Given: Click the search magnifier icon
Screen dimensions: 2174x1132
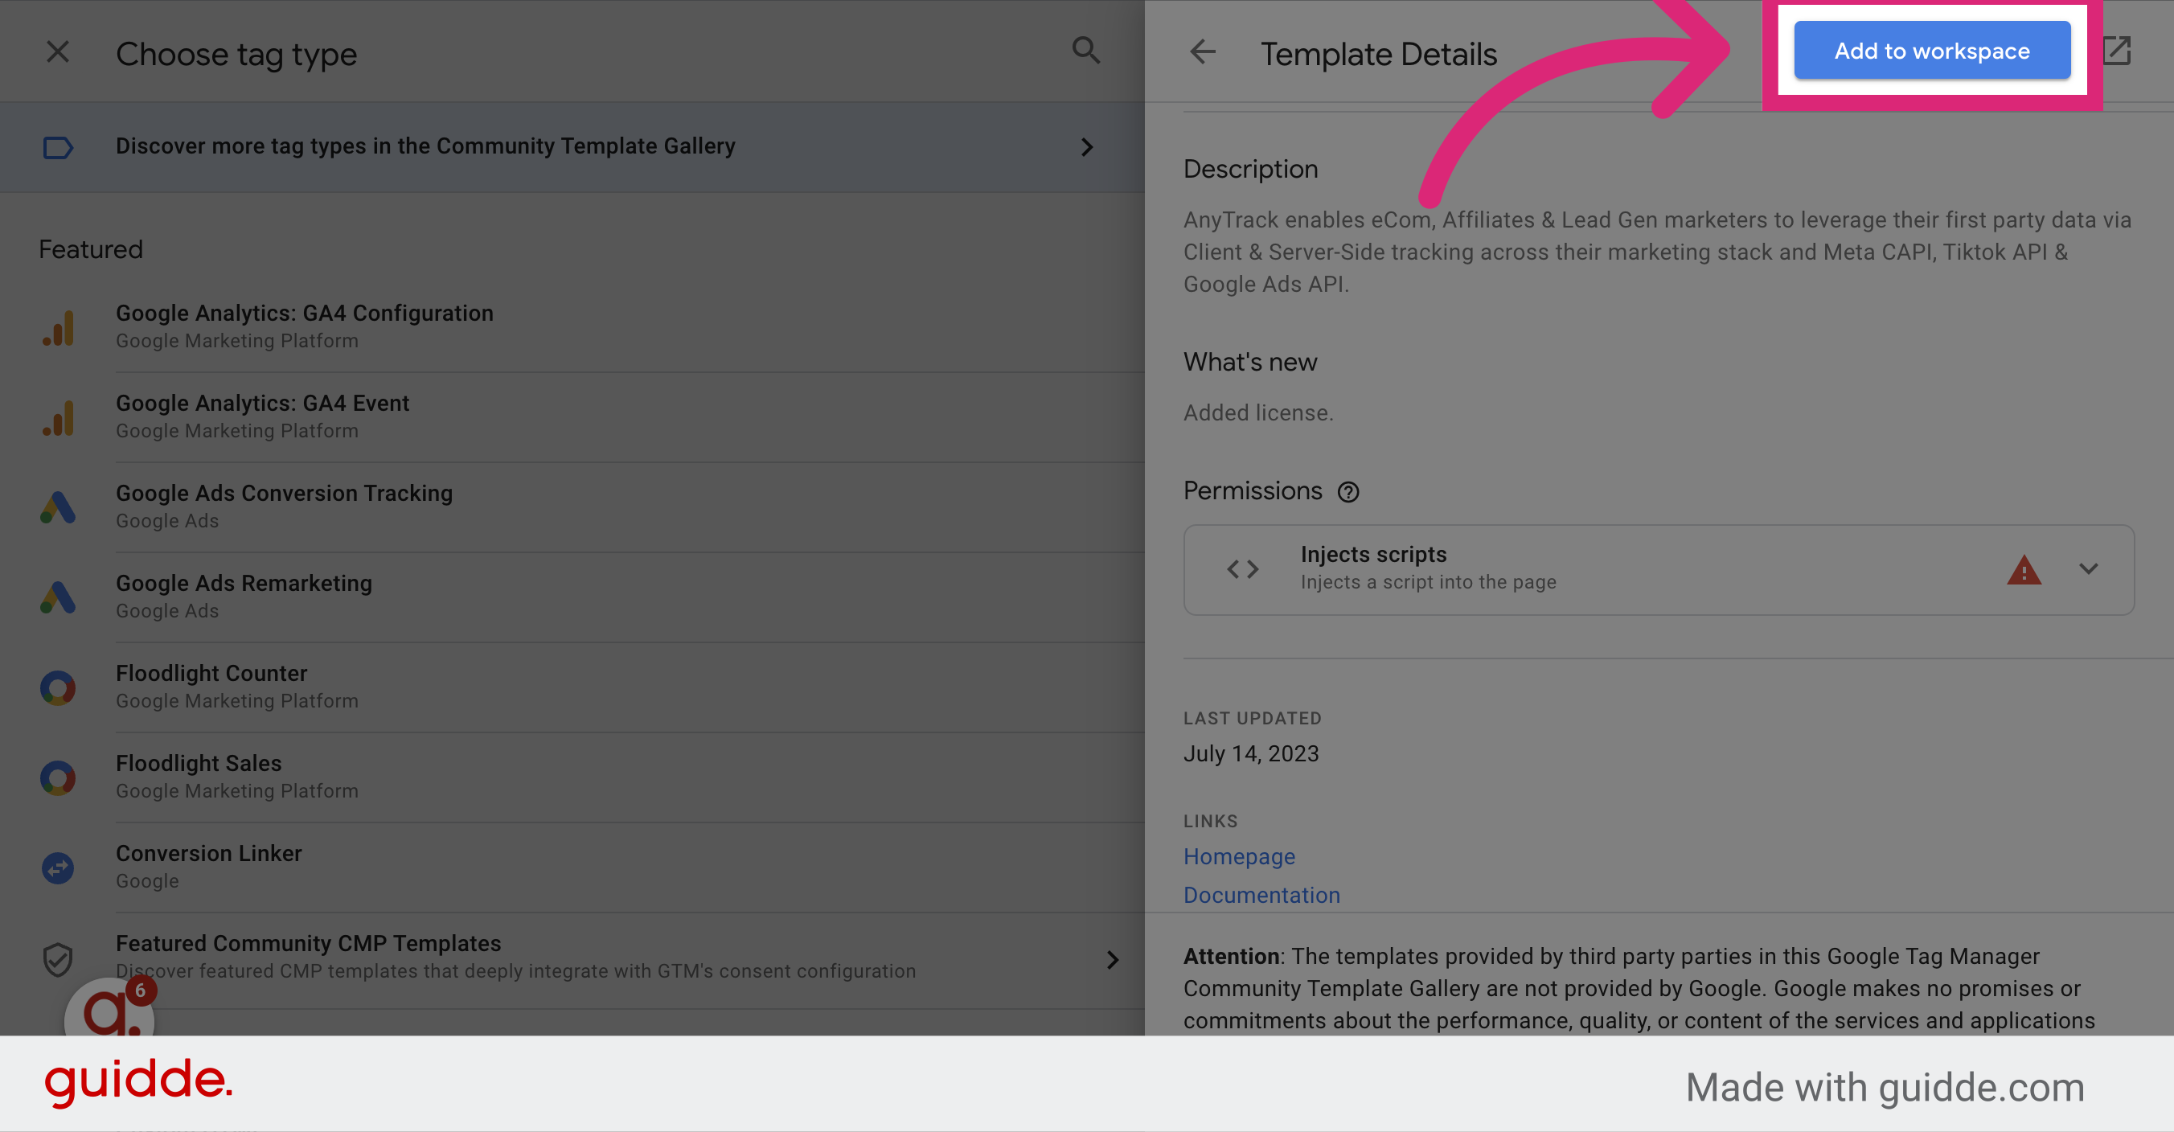Looking at the screenshot, I should click(1086, 51).
